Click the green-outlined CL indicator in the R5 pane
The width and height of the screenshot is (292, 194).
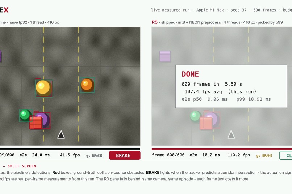(x=286, y=155)
